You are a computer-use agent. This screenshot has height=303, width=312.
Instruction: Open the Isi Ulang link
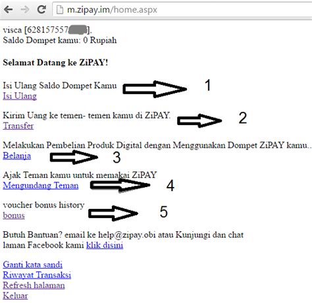[x=20, y=96]
